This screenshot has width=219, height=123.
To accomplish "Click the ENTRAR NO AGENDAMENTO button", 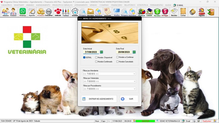I will [99, 99].
